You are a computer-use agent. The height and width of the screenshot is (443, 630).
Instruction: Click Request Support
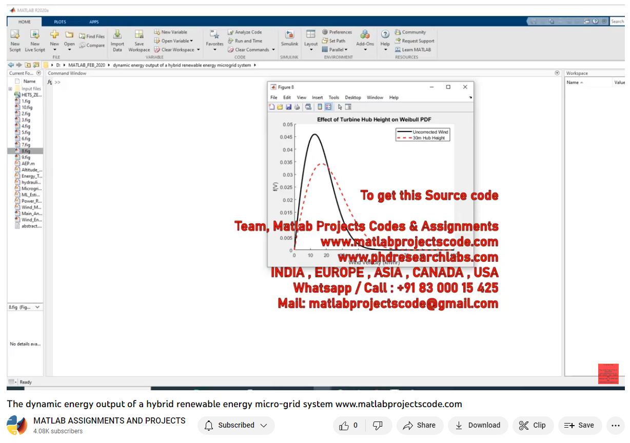coord(414,40)
